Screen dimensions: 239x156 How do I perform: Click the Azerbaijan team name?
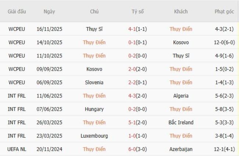click(x=181, y=149)
